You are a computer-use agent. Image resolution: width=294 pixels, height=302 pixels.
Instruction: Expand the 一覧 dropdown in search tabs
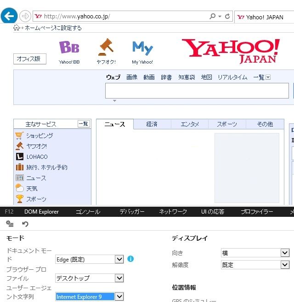pos(268,77)
